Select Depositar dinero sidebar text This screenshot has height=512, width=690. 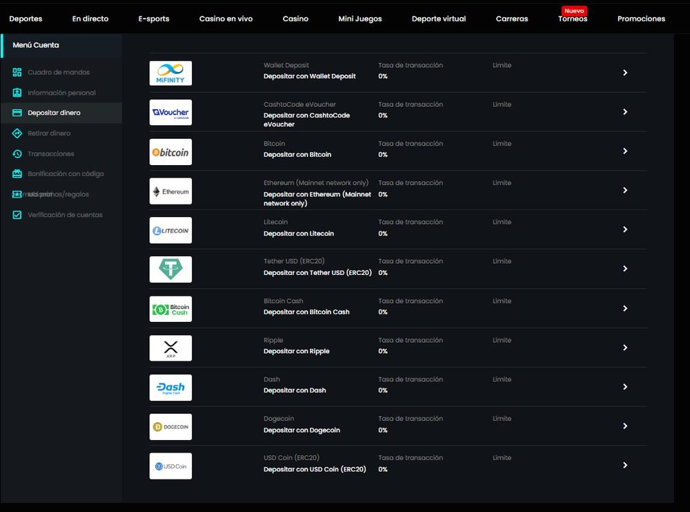coord(54,113)
